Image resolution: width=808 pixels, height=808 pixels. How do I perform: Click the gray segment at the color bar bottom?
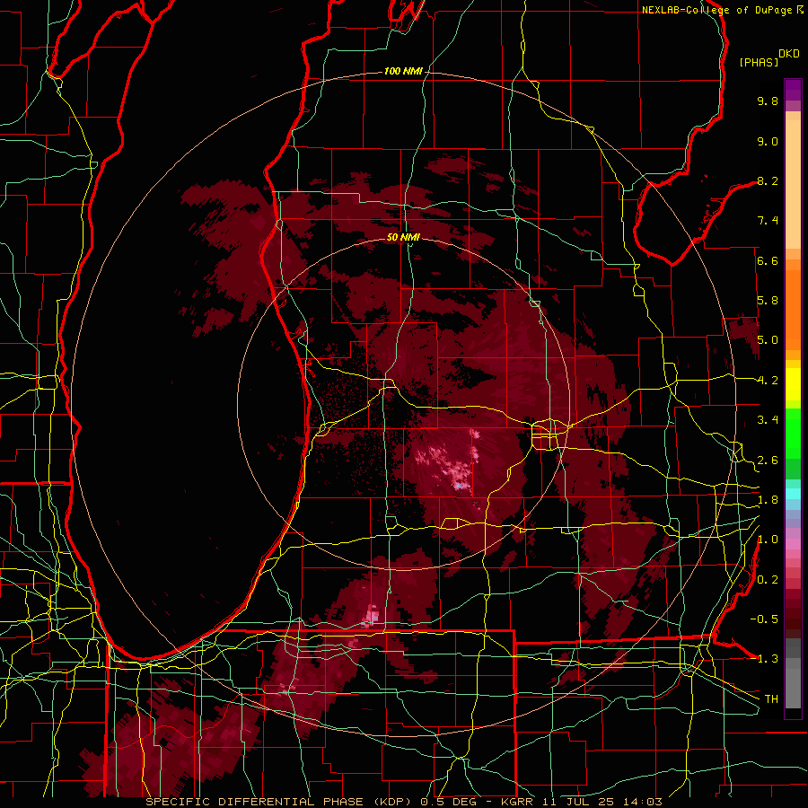tap(793, 688)
